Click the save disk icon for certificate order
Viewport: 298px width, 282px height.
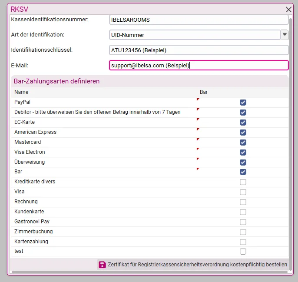pyautogui.click(x=102, y=265)
